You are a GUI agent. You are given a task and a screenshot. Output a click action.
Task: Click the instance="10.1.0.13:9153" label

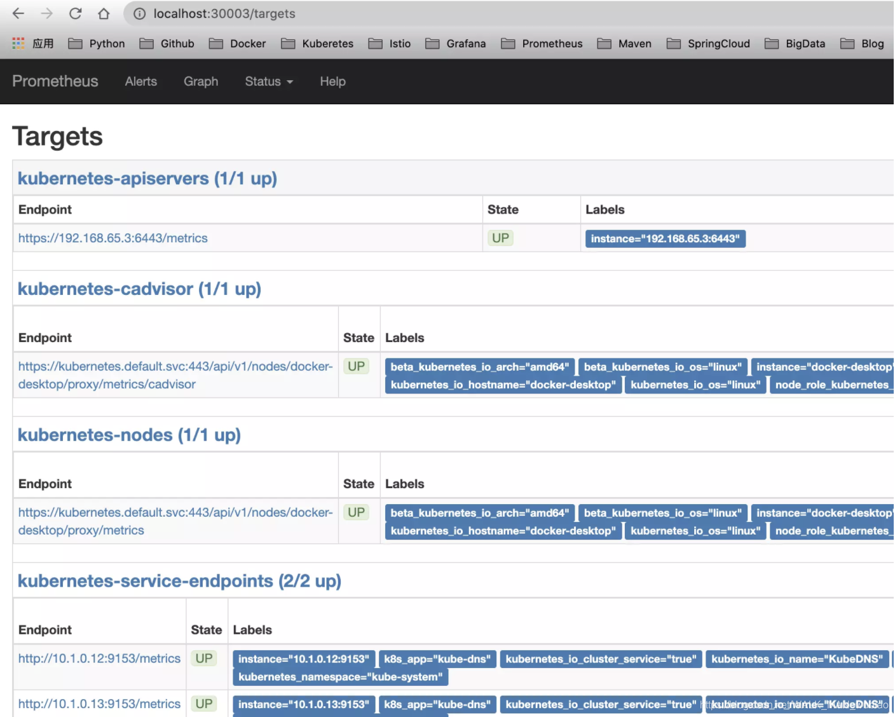(x=304, y=705)
